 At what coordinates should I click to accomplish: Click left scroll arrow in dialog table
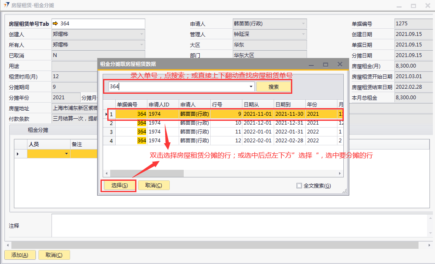coord(106,174)
